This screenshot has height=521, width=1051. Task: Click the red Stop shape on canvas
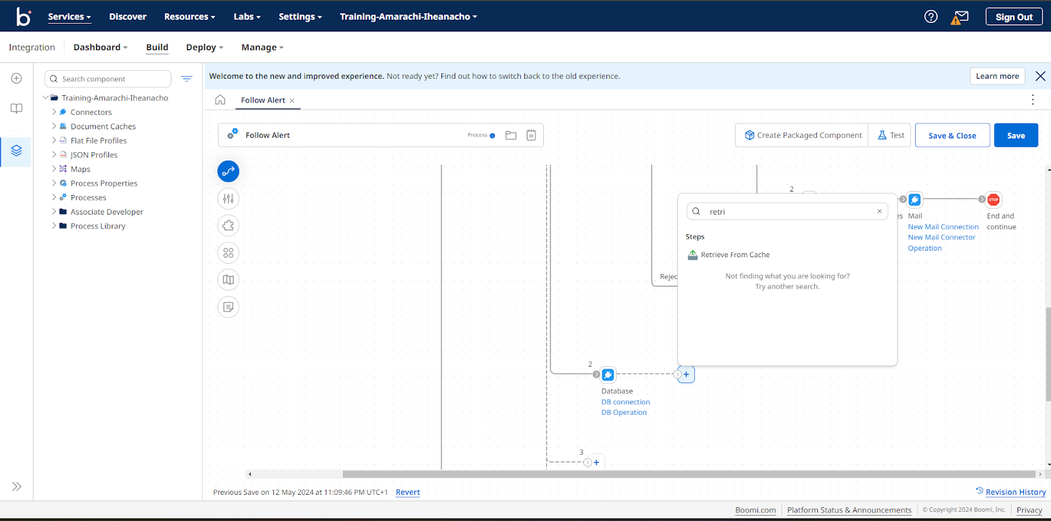click(x=993, y=199)
